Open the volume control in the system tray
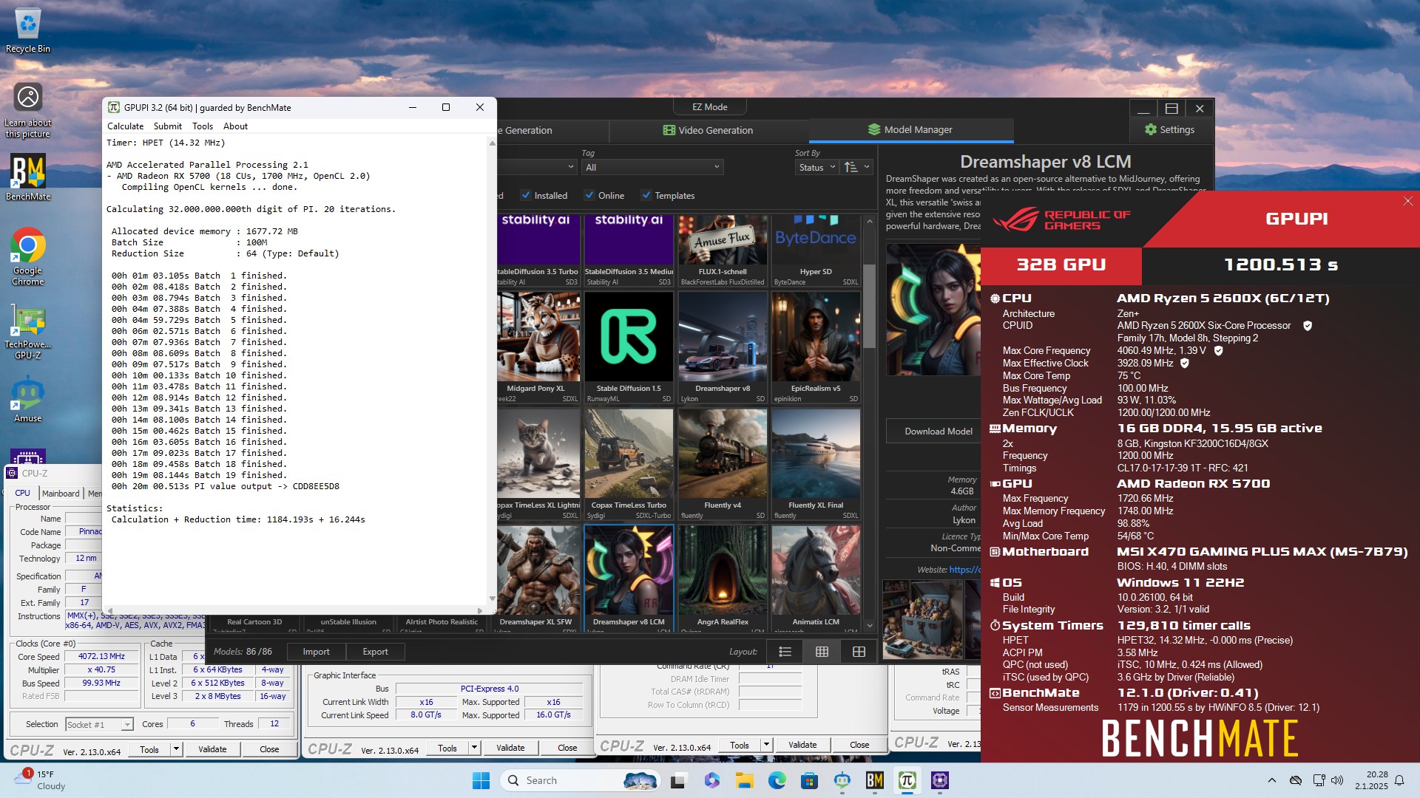1420x798 pixels. 1337,780
